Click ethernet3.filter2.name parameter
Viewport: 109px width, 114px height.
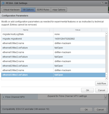pos(27,70)
